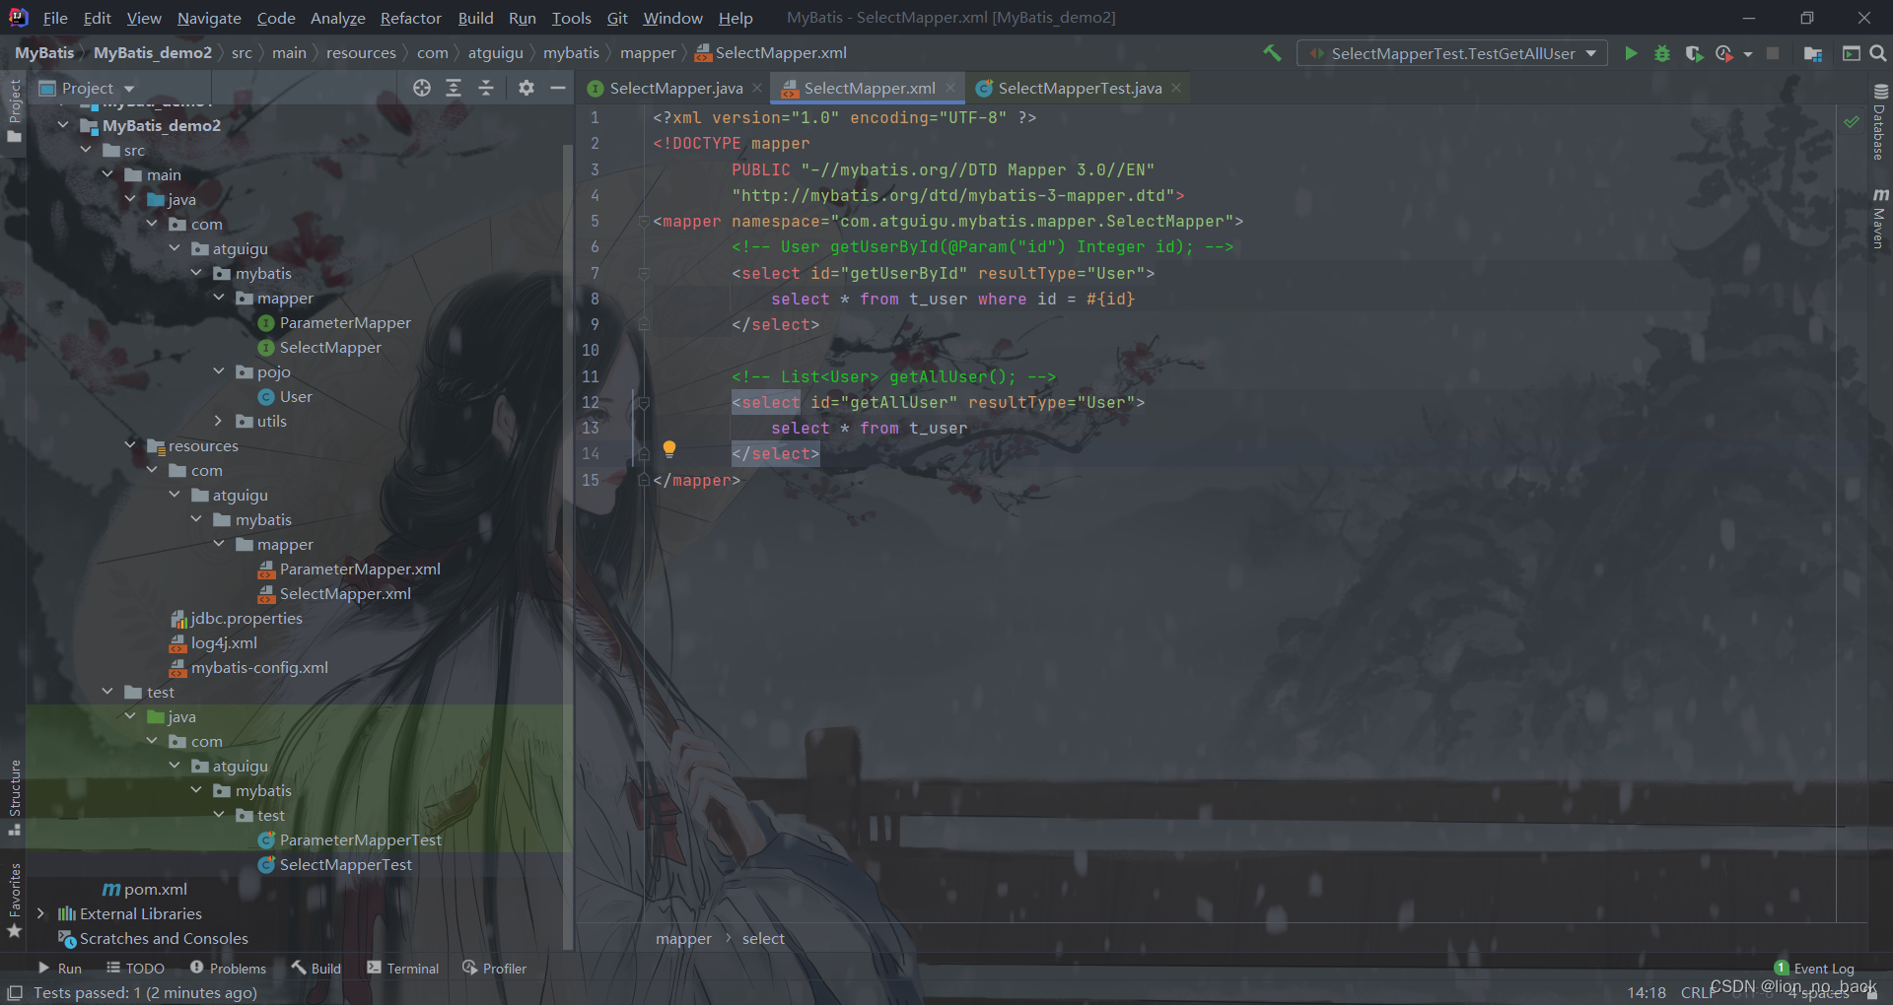Open the Project view selector dropdown

(87, 88)
